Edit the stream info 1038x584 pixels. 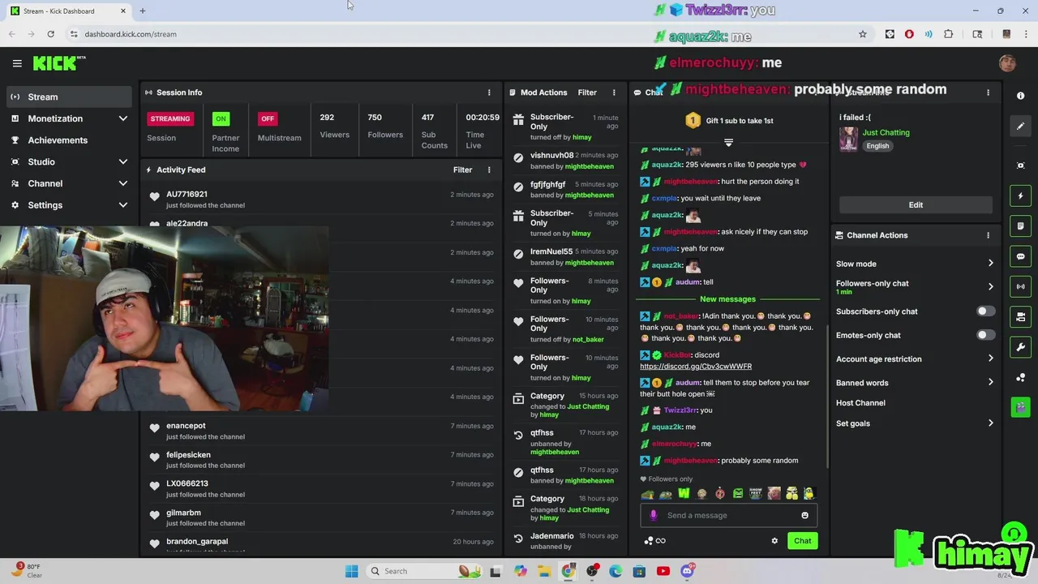(916, 205)
